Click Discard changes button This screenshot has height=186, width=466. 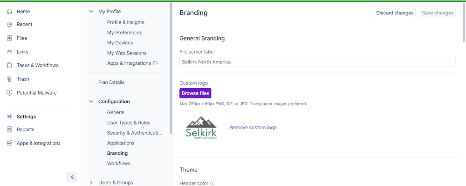(x=395, y=13)
